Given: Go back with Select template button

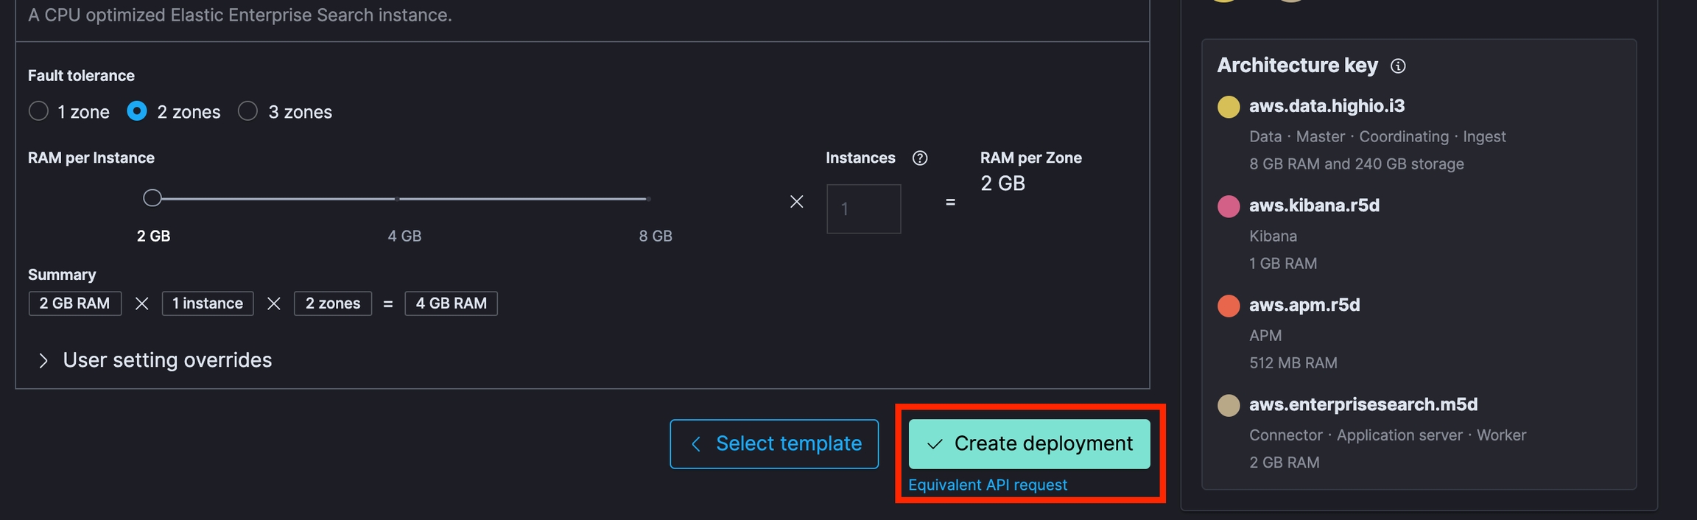Looking at the screenshot, I should click(x=774, y=444).
